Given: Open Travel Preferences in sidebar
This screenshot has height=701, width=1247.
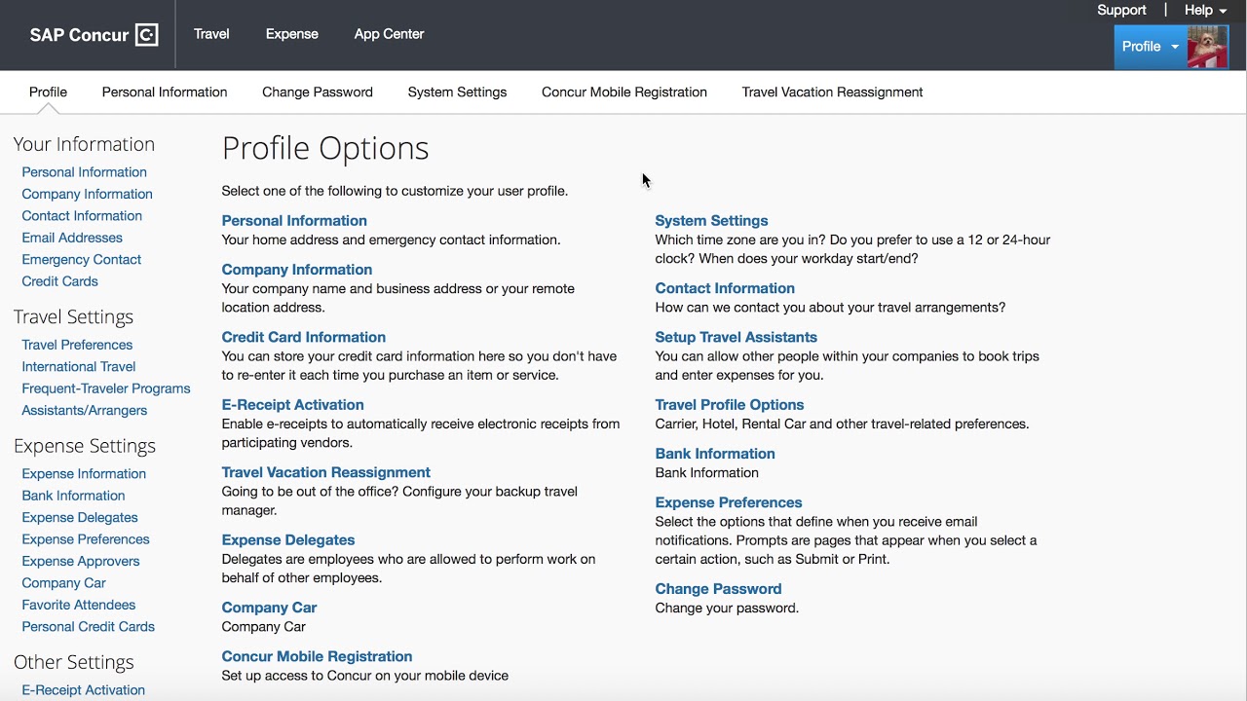Looking at the screenshot, I should (77, 345).
